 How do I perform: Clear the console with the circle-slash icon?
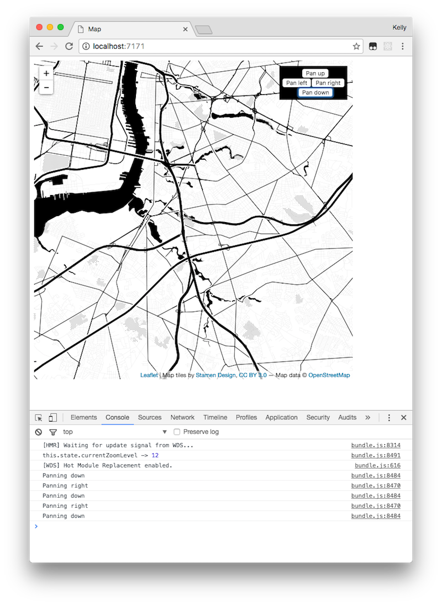coord(38,432)
